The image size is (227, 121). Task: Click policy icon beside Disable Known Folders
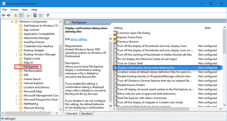tap(115, 85)
